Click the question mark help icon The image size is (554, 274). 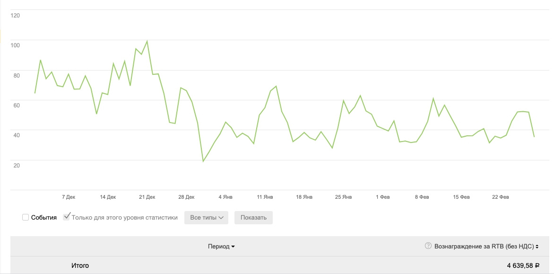tap(428, 246)
